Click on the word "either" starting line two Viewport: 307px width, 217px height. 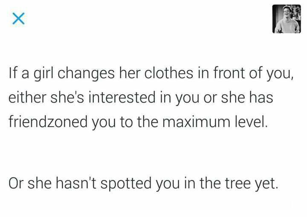point(27,98)
